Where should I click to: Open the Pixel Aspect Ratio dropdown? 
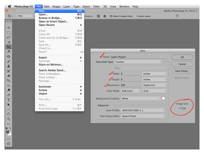click(143, 116)
